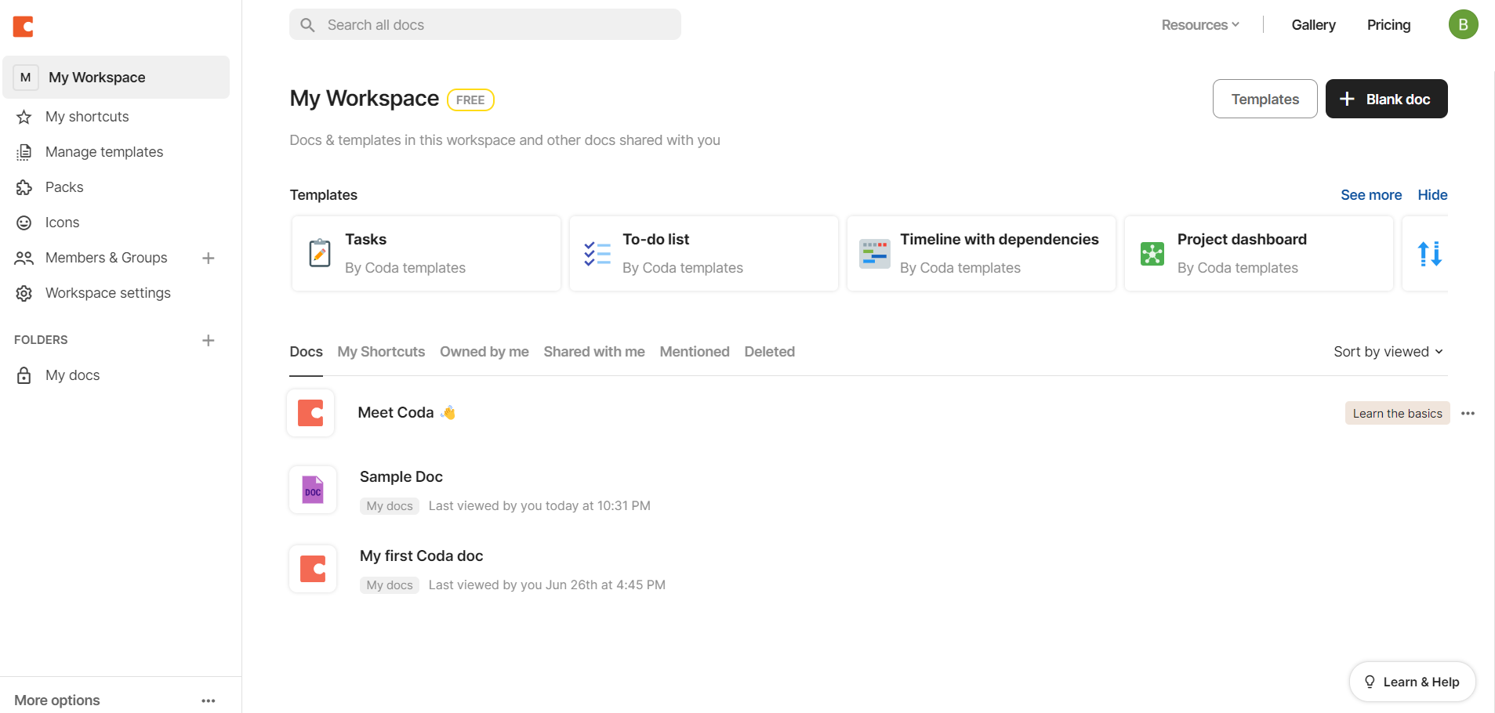Switch to the Owned by me tab
Screen dimensions: 1495x713
click(x=484, y=352)
